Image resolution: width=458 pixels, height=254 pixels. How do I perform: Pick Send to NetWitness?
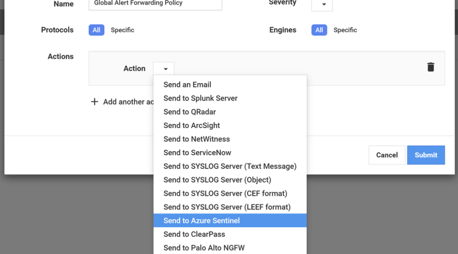(x=230, y=139)
